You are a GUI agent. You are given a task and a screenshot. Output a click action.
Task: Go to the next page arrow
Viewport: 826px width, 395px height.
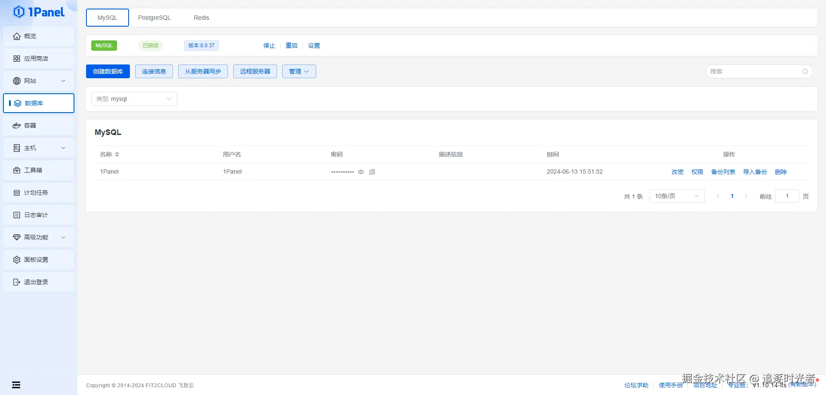coord(746,196)
